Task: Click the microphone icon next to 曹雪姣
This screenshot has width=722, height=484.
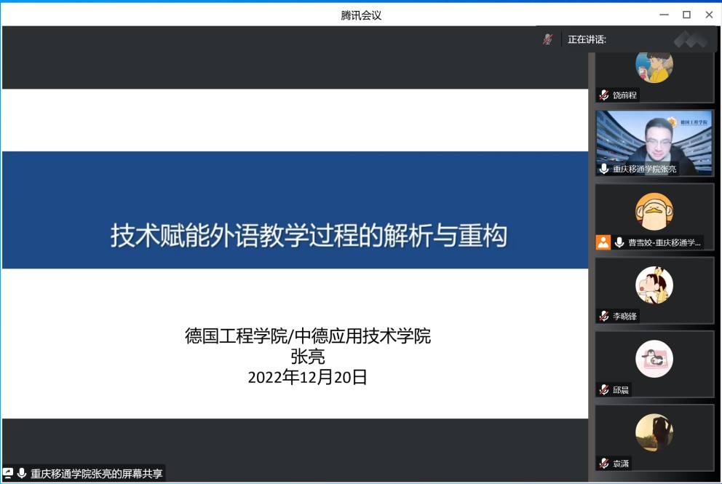Action: coord(619,242)
